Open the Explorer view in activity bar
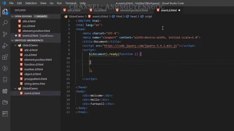234x131 pixels. point(5,12)
